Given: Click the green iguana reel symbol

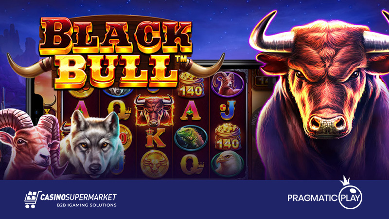Looking at the screenshot, I should tap(191, 138).
